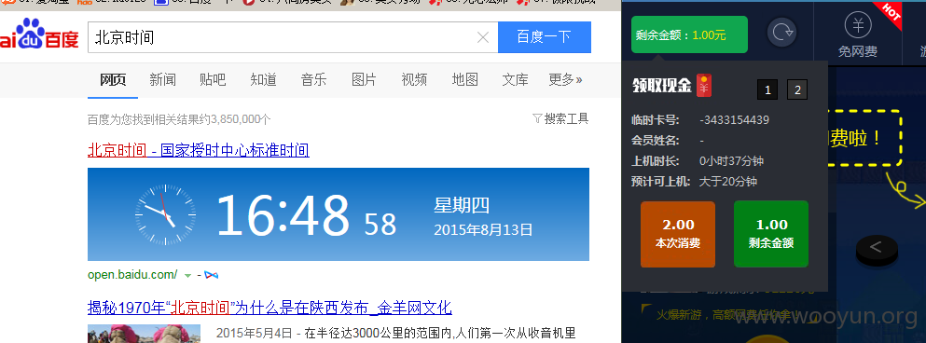This screenshot has width=926, height=343.
Task: Click the 上机时长 label
Action: [x=656, y=160]
